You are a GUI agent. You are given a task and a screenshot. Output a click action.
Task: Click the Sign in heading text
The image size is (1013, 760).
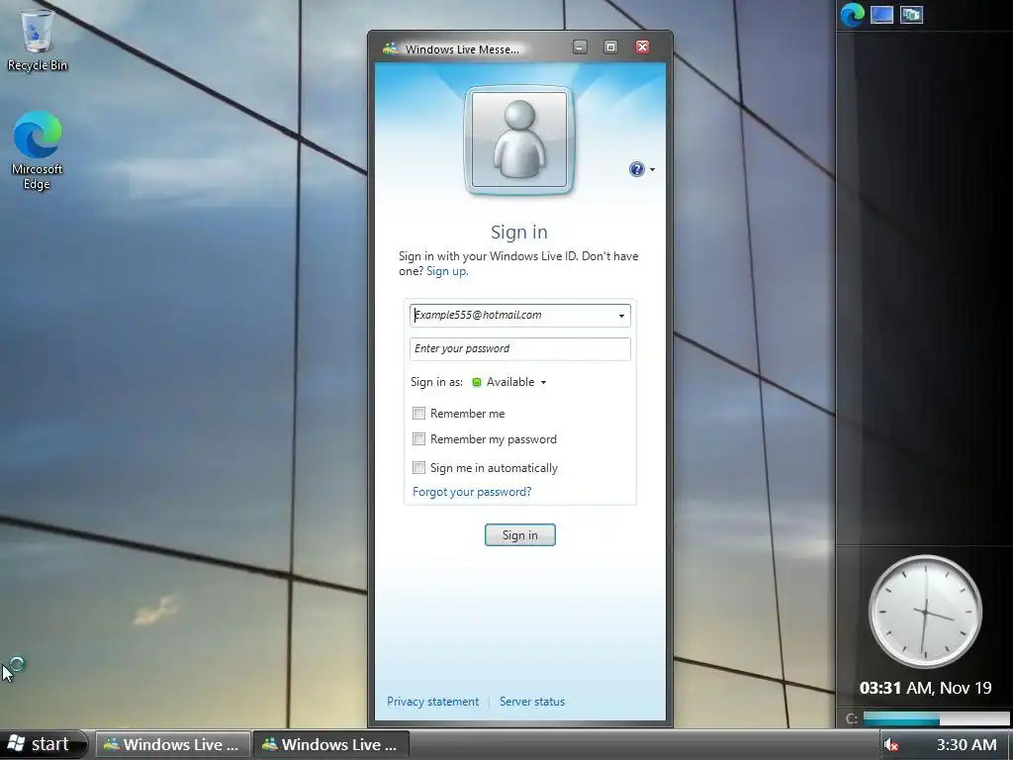(x=518, y=232)
